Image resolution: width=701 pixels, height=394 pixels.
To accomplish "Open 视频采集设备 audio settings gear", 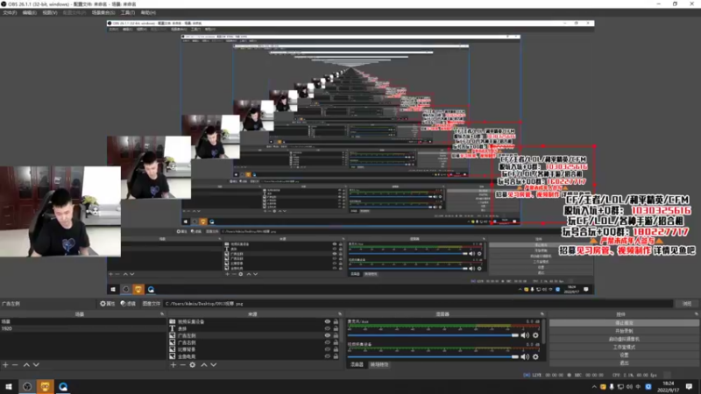I will [x=535, y=356].
